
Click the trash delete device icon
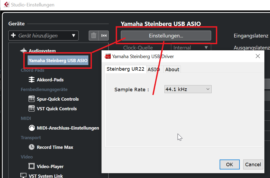click(x=93, y=36)
